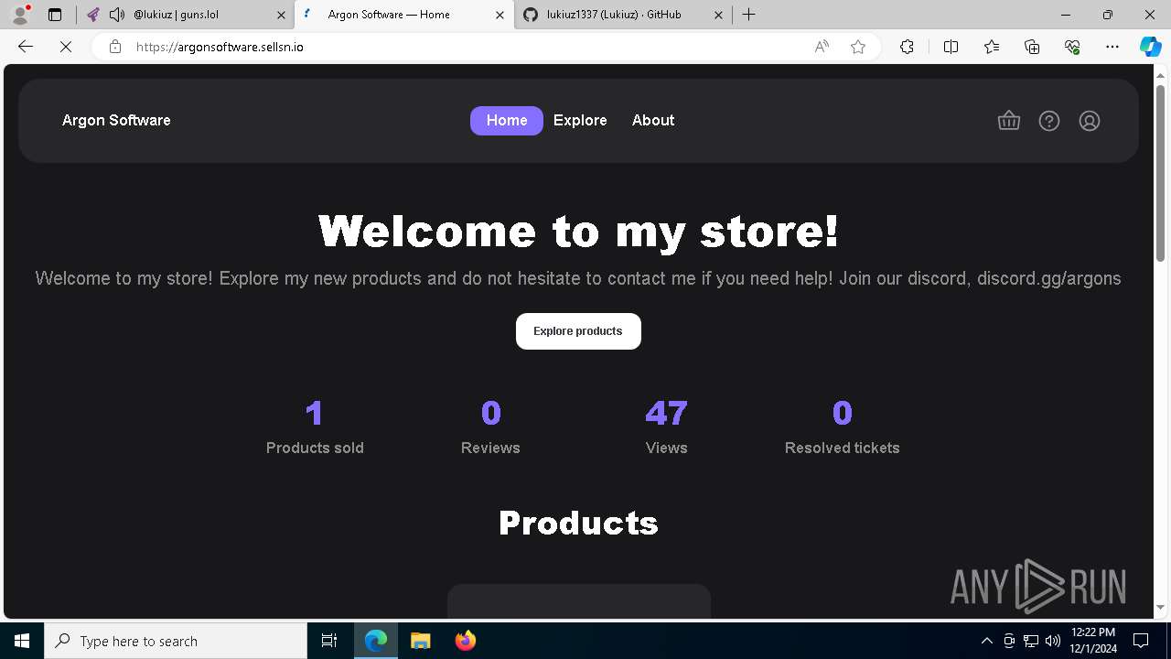Open browser profile icon
The height and width of the screenshot is (659, 1171).
pos(20,15)
